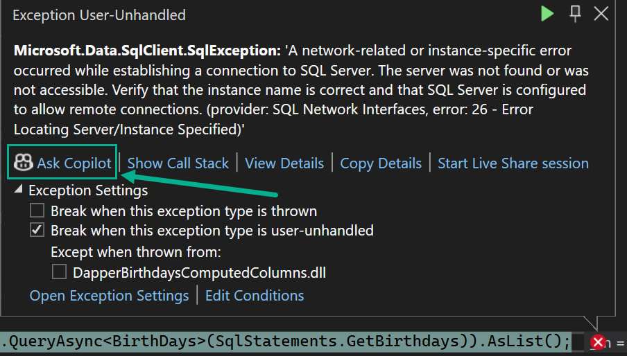The height and width of the screenshot is (356, 627).
Task: Uncheck Break when exception type is user-unhandled
Action: (37, 230)
